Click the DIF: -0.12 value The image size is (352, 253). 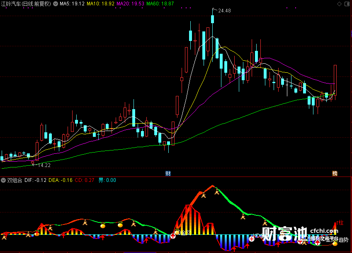click(x=36, y=180)
